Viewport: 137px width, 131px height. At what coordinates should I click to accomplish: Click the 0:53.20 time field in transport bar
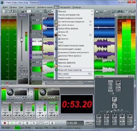[x=75, y=123]
